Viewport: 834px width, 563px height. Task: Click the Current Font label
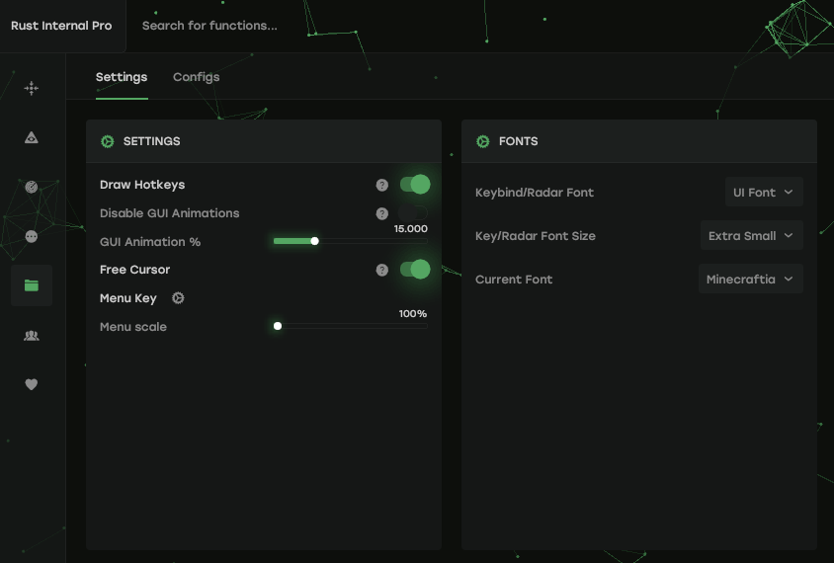click(x=514, y=280)
